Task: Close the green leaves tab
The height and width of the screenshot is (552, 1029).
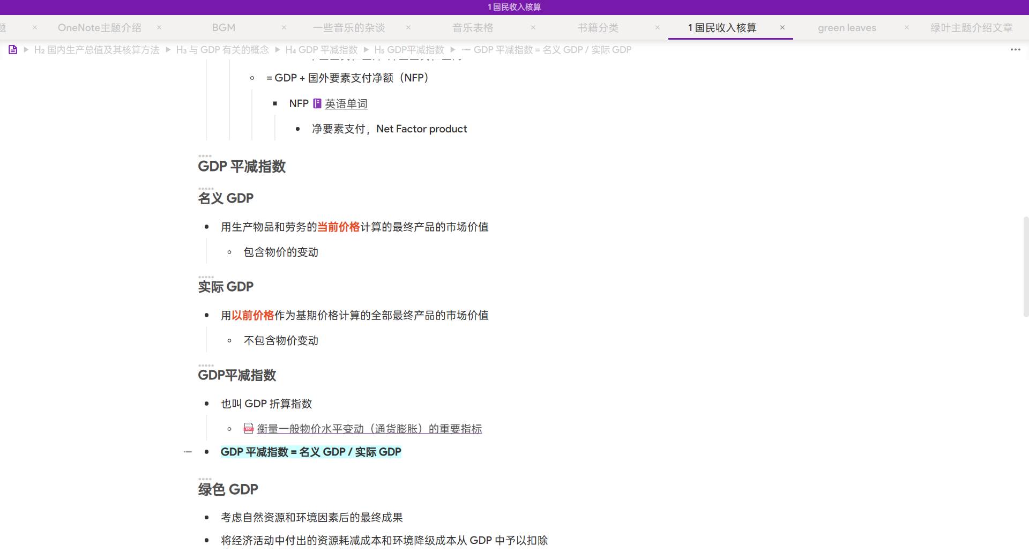Action: point(907,27)
